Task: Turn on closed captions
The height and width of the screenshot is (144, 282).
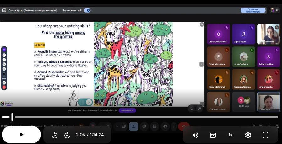Action: 213,135
